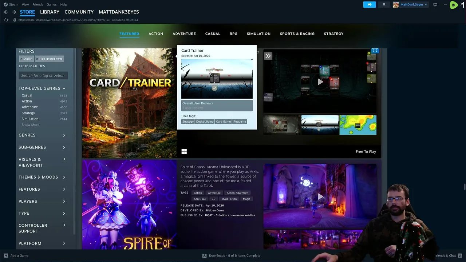The width and height of the screenshot is (466, 262).
Task: Click the double-arrow icon on Card Trainer video
Action: (268, 56)
